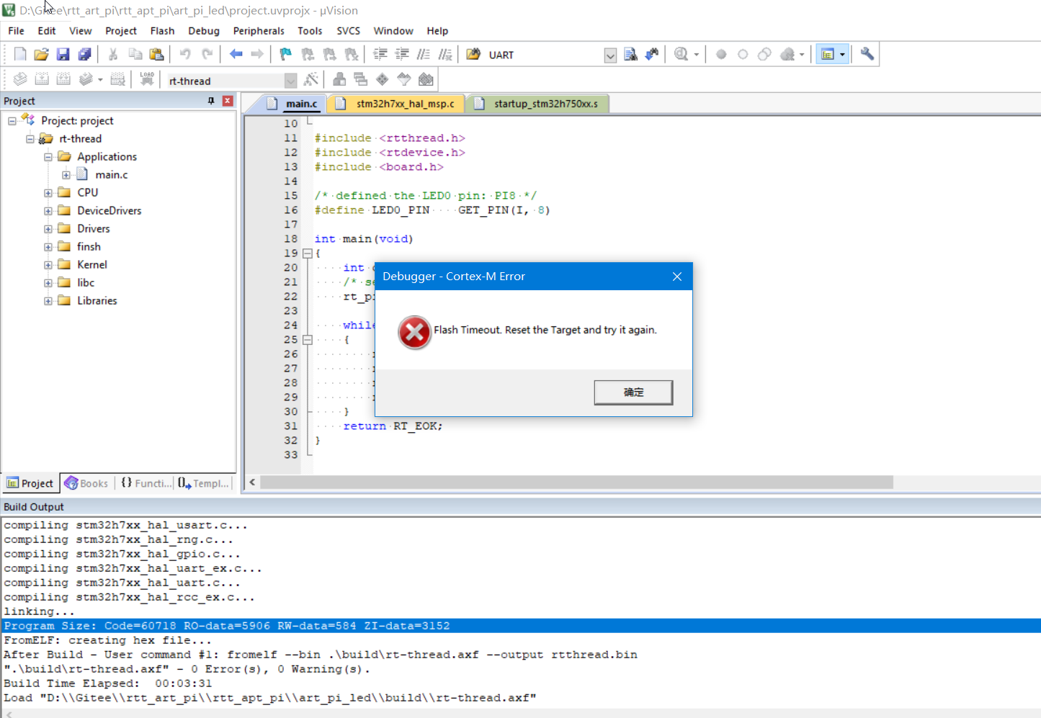Collapse the rt-thread target node
This screenshot has width=1041, height=718.
tap(30, 139)
